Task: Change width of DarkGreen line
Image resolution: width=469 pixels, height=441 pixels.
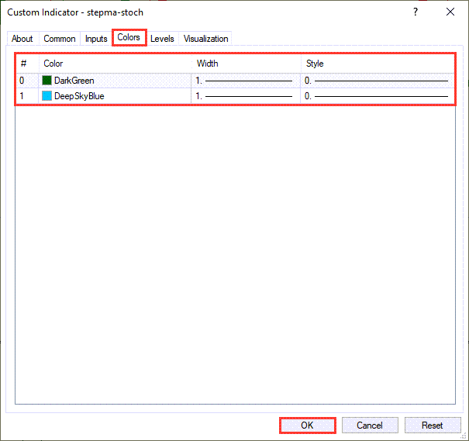Action: point(246,81)
